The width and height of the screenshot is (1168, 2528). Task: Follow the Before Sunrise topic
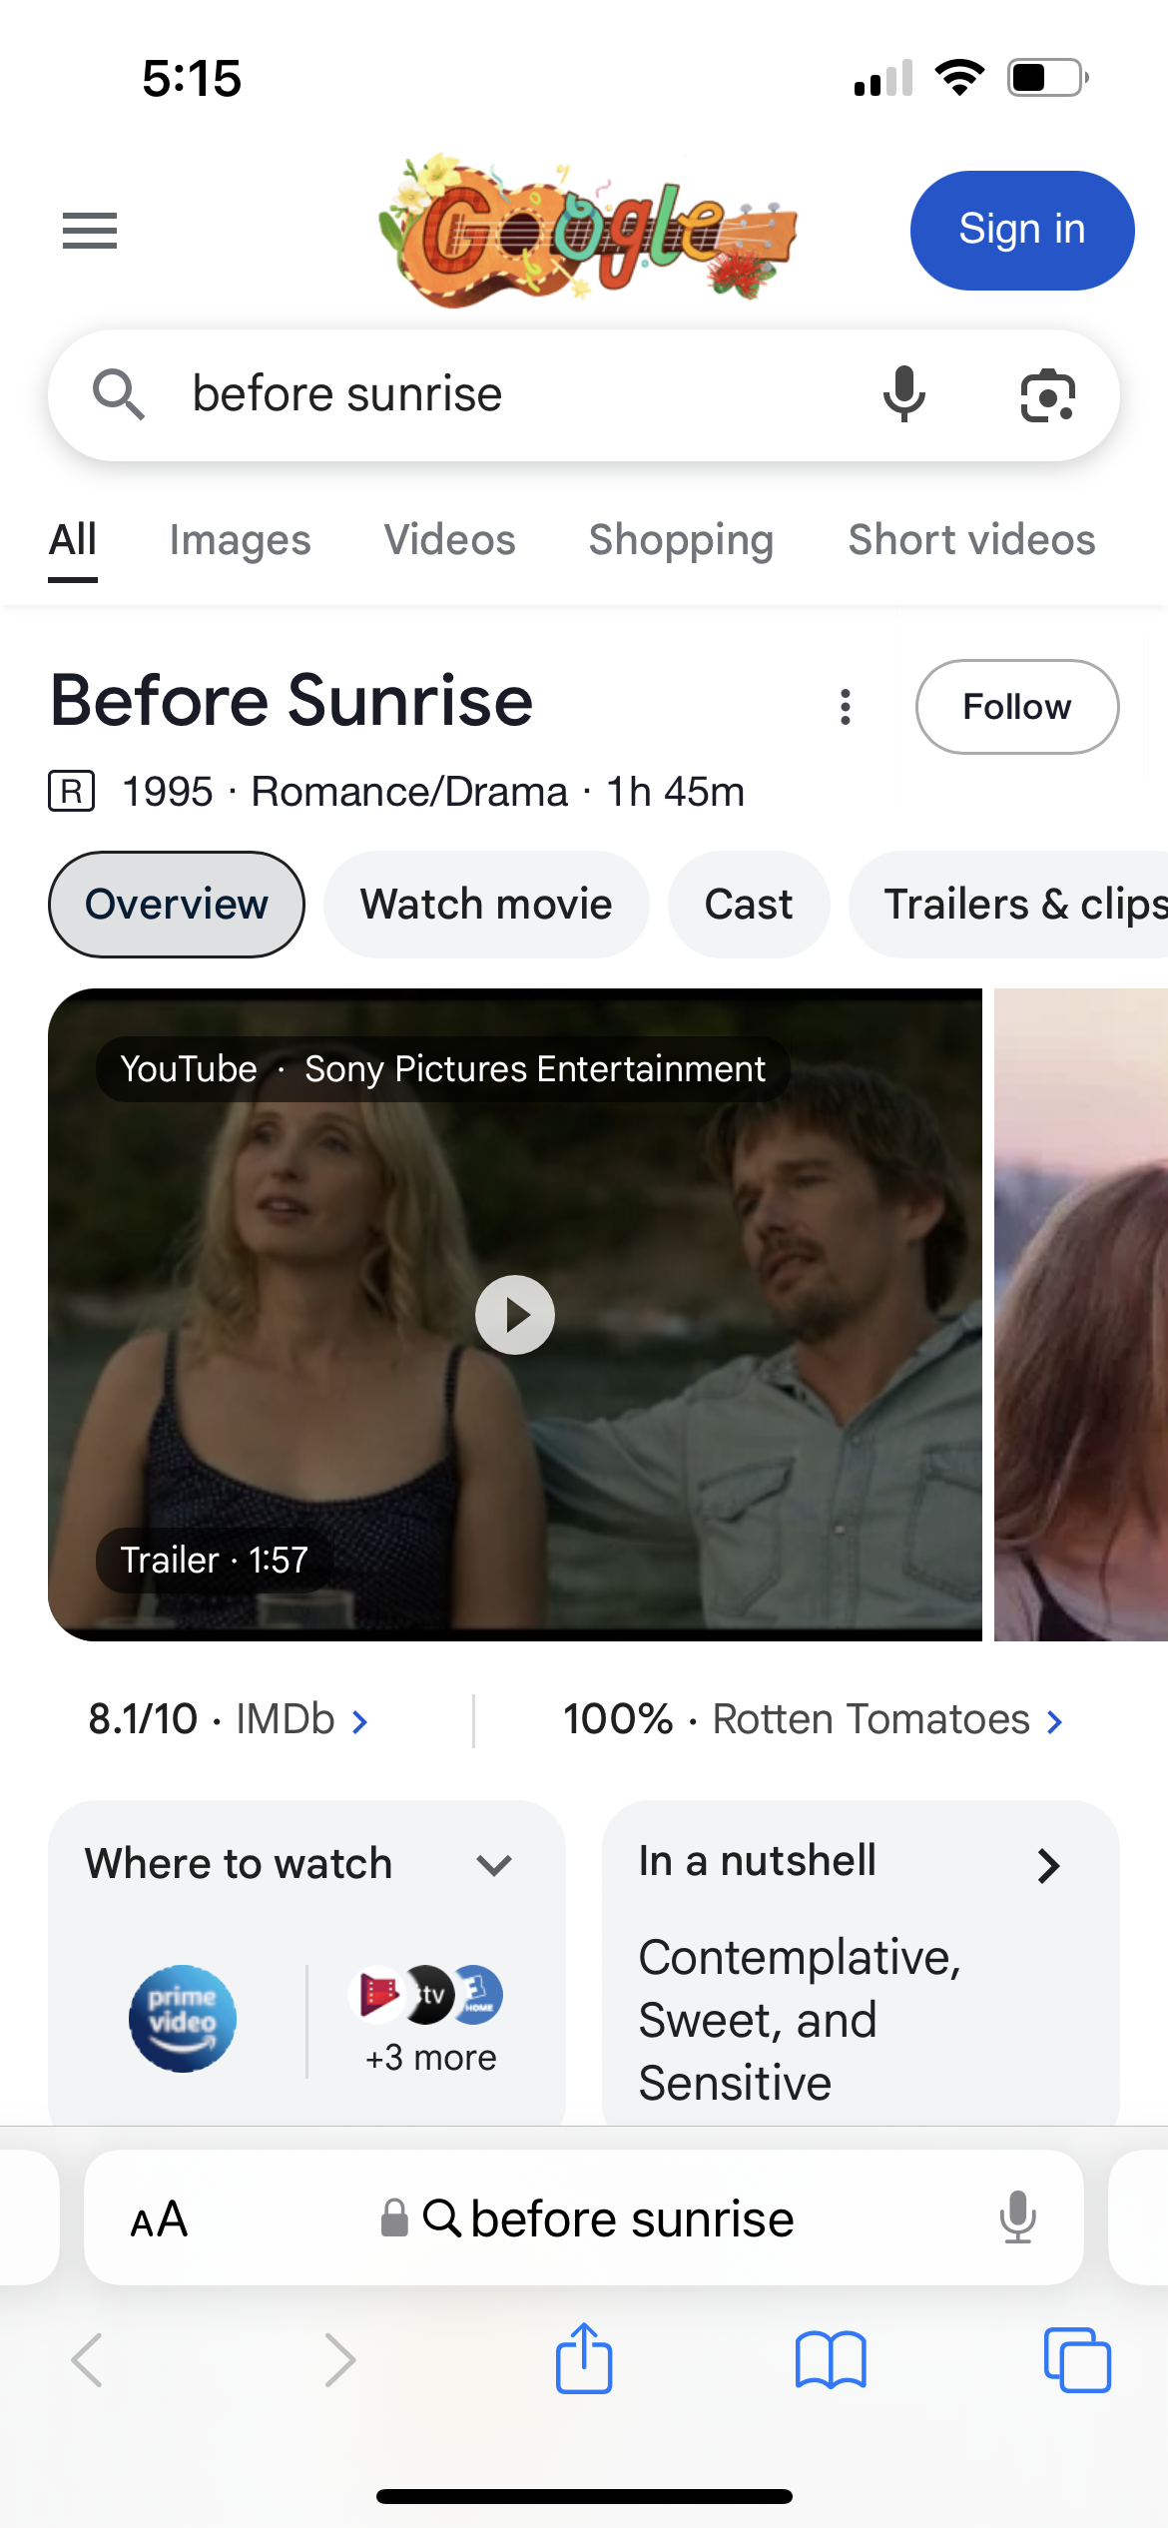pyautogui.click(x=1017, y=707)
